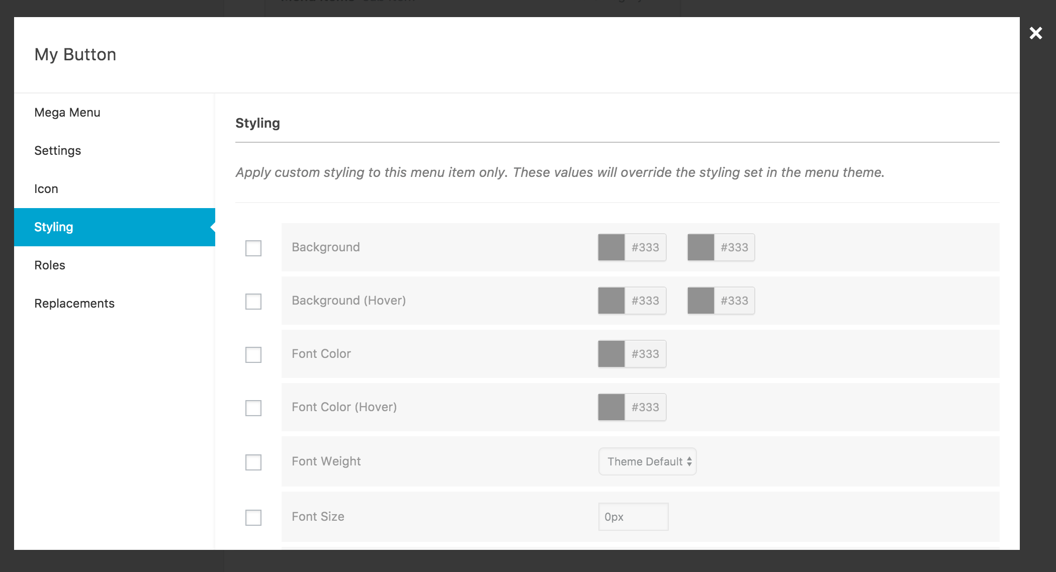
Task: Enable the Background (Hover) checkbox
Action: tap(253, 302)
